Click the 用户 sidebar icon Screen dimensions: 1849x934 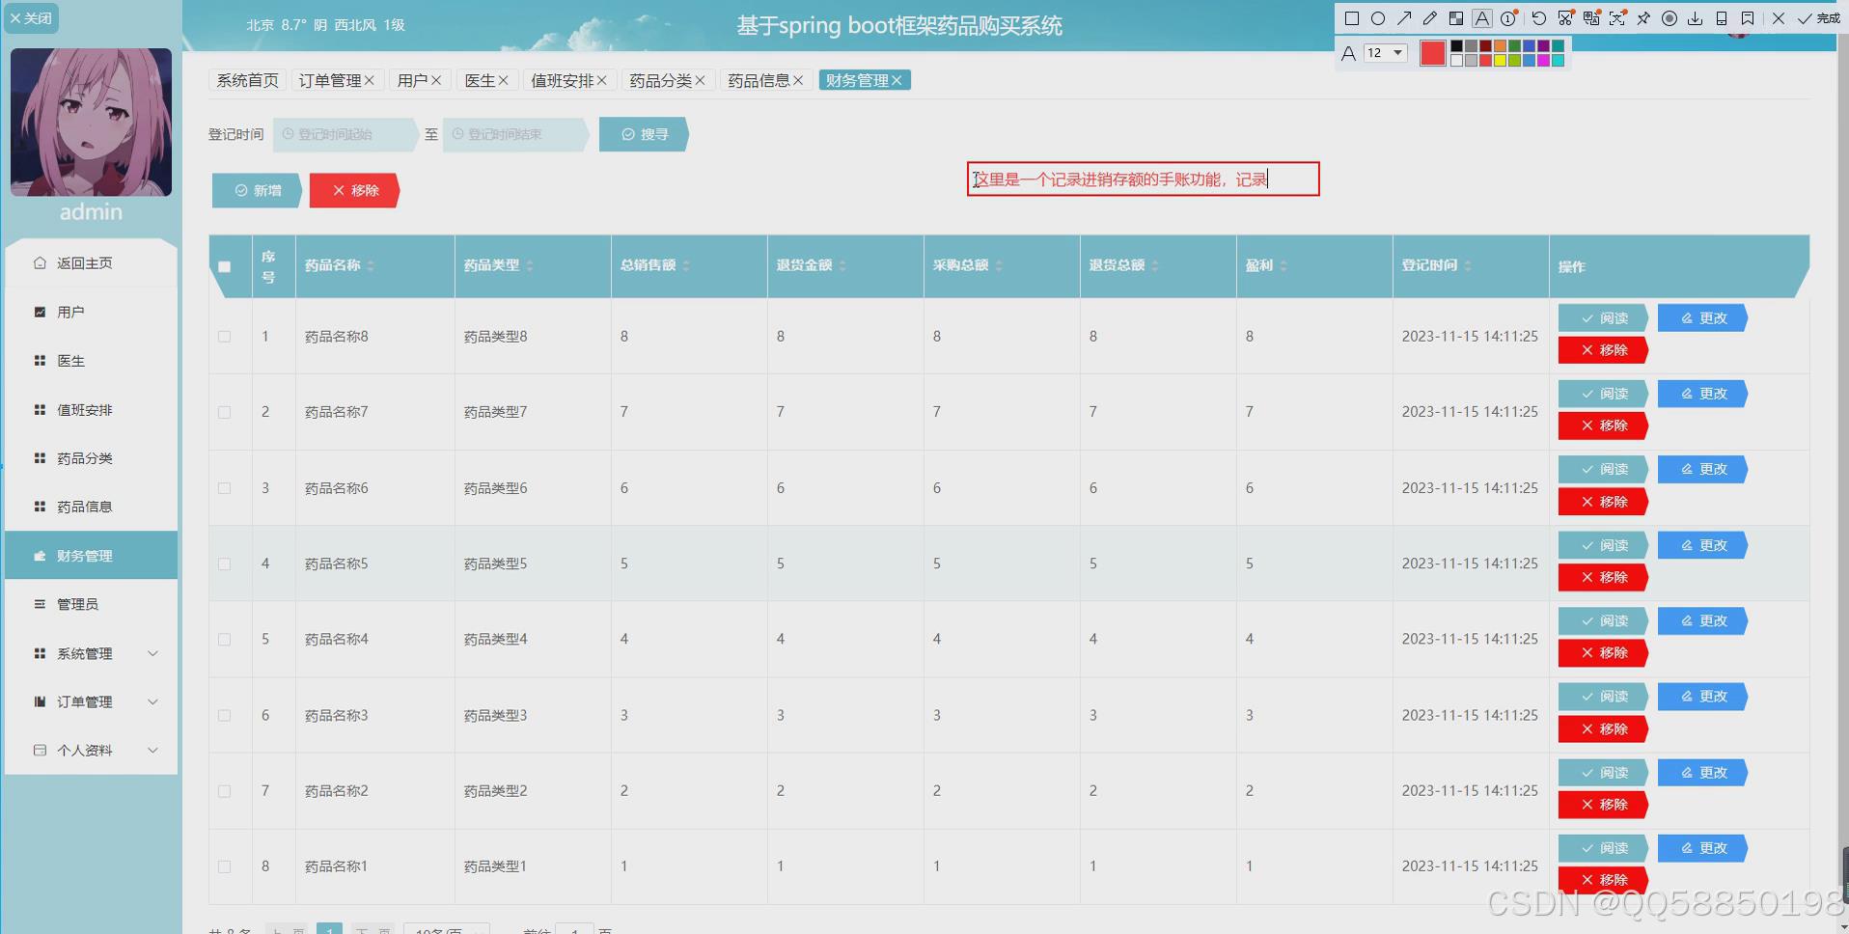(40, 312)
